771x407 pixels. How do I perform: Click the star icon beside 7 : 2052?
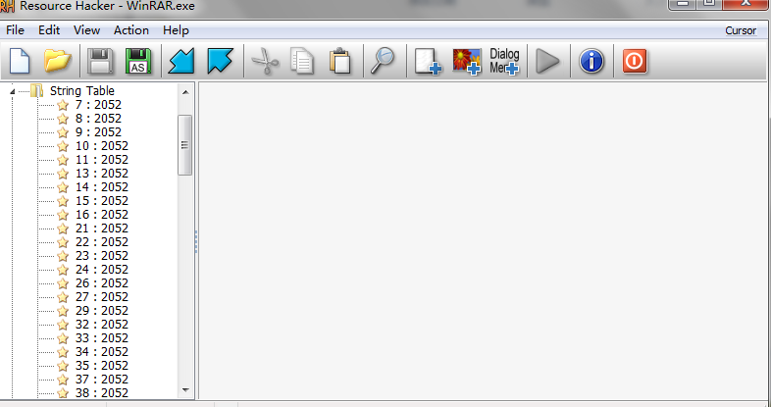click(x=63, y=105)
